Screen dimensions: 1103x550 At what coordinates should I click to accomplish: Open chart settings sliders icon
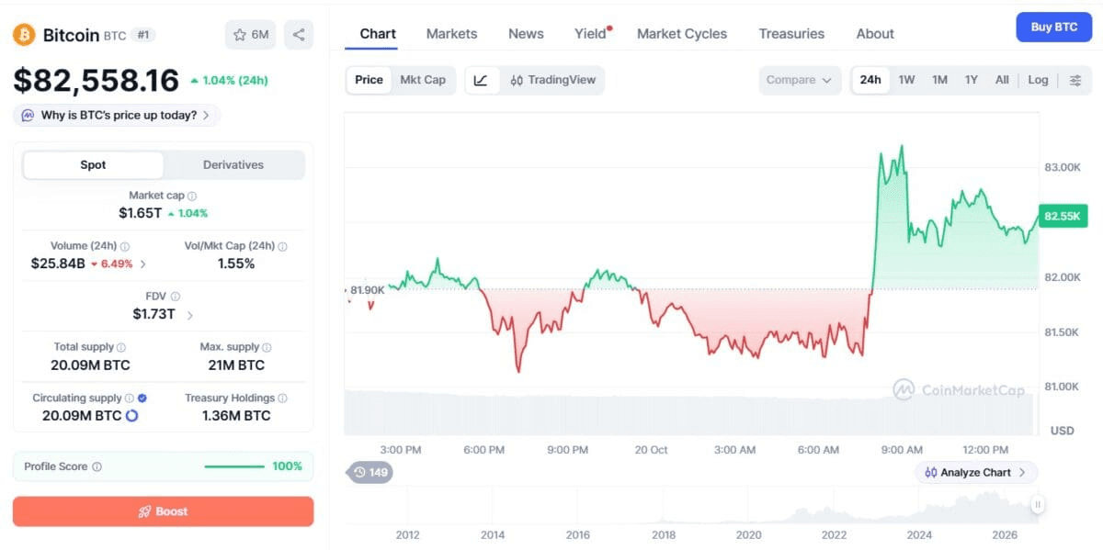(x=1075, y=80)
